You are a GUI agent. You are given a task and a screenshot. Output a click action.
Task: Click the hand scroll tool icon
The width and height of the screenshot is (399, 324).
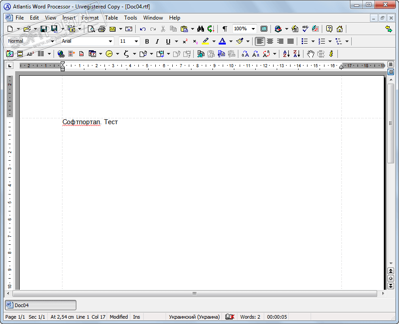pos(311,54)
